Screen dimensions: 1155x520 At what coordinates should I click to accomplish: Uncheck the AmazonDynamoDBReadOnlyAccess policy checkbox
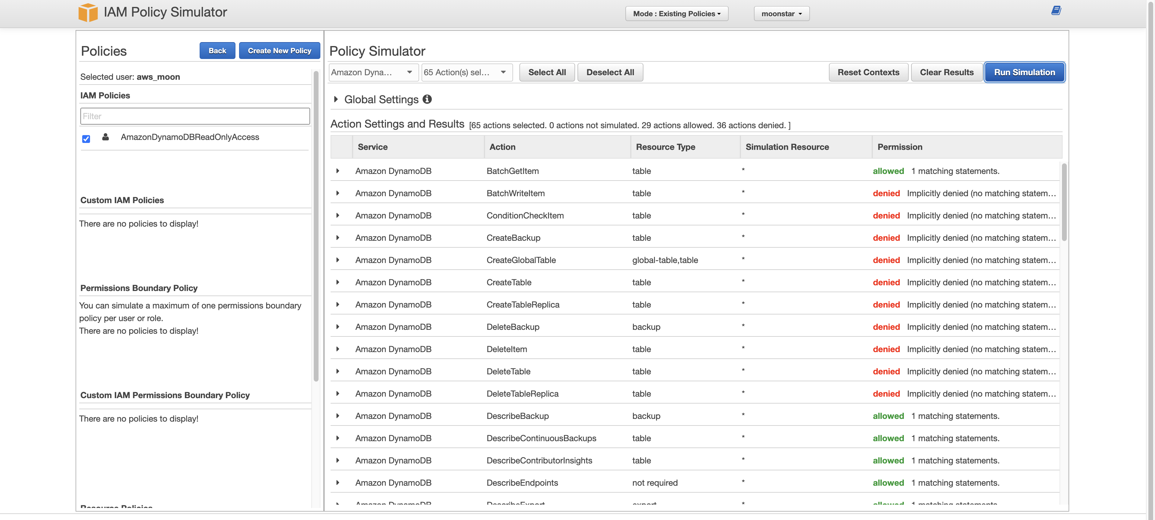click(86, 138)
